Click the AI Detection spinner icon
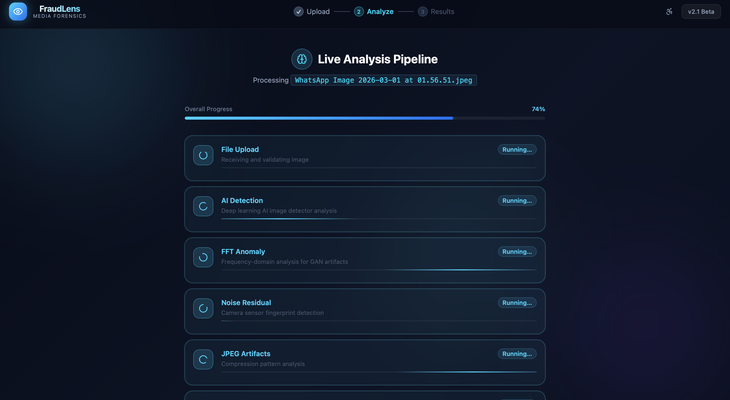This screenshot has width=730, height=400. coord(203,206)
